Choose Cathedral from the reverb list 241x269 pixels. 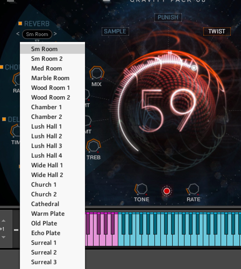[x=45, y=204]
